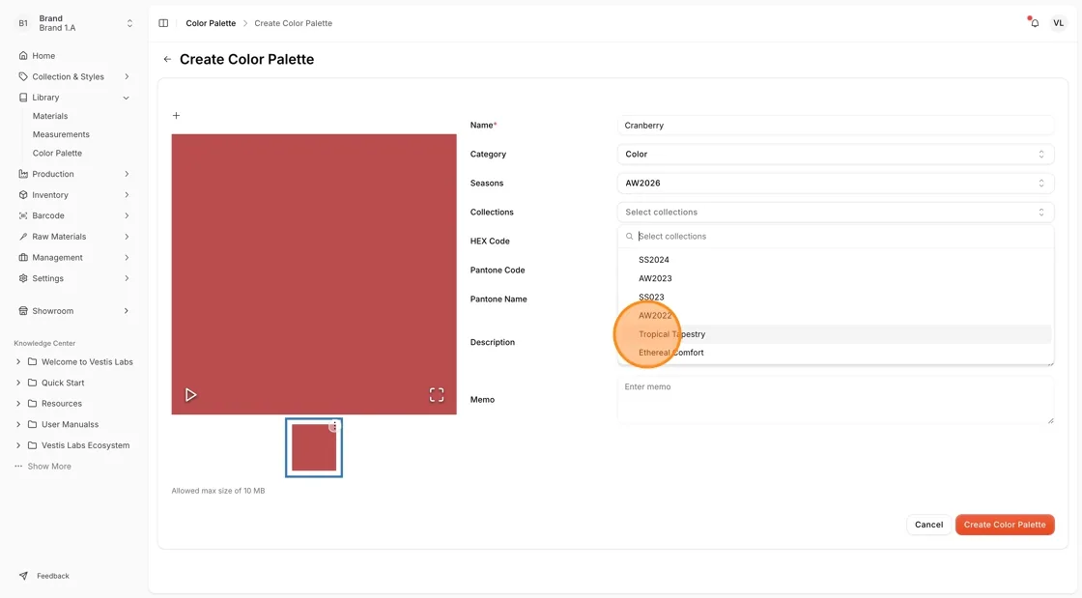Open the Seasons dropdown showing AW2026

point(835,183)
